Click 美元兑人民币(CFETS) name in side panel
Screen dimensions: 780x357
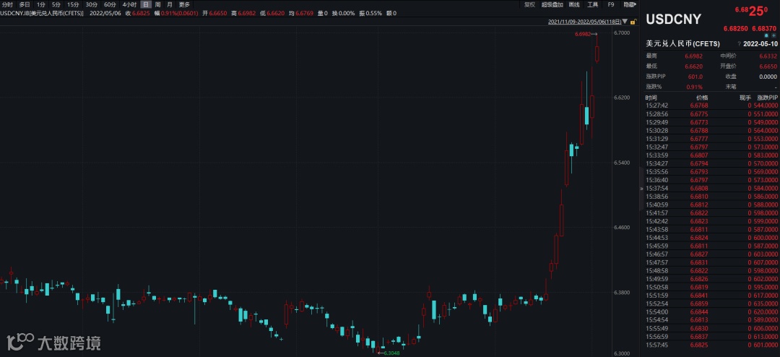[x=682, y=44]
